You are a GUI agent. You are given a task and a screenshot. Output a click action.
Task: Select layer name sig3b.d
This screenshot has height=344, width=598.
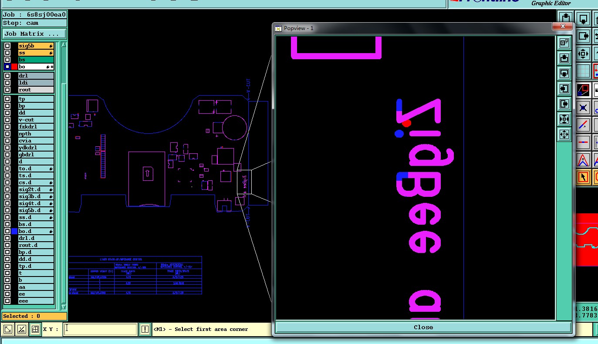(36, 196)
